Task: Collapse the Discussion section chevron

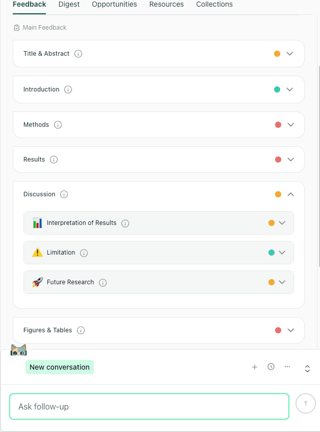Action: pyautogui.click(x=290, y=194)
